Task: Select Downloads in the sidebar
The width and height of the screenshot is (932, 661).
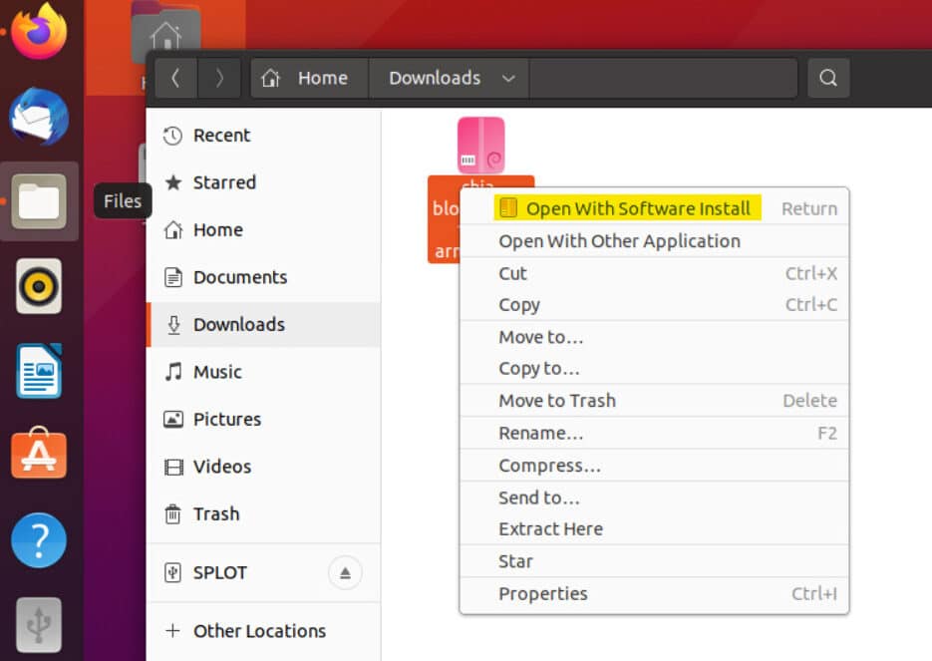Action: [263, 325]
